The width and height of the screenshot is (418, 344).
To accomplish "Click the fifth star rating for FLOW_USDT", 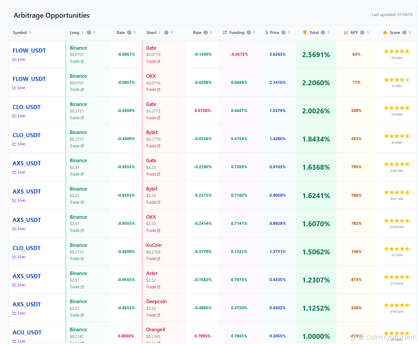I will click(408, 51).
